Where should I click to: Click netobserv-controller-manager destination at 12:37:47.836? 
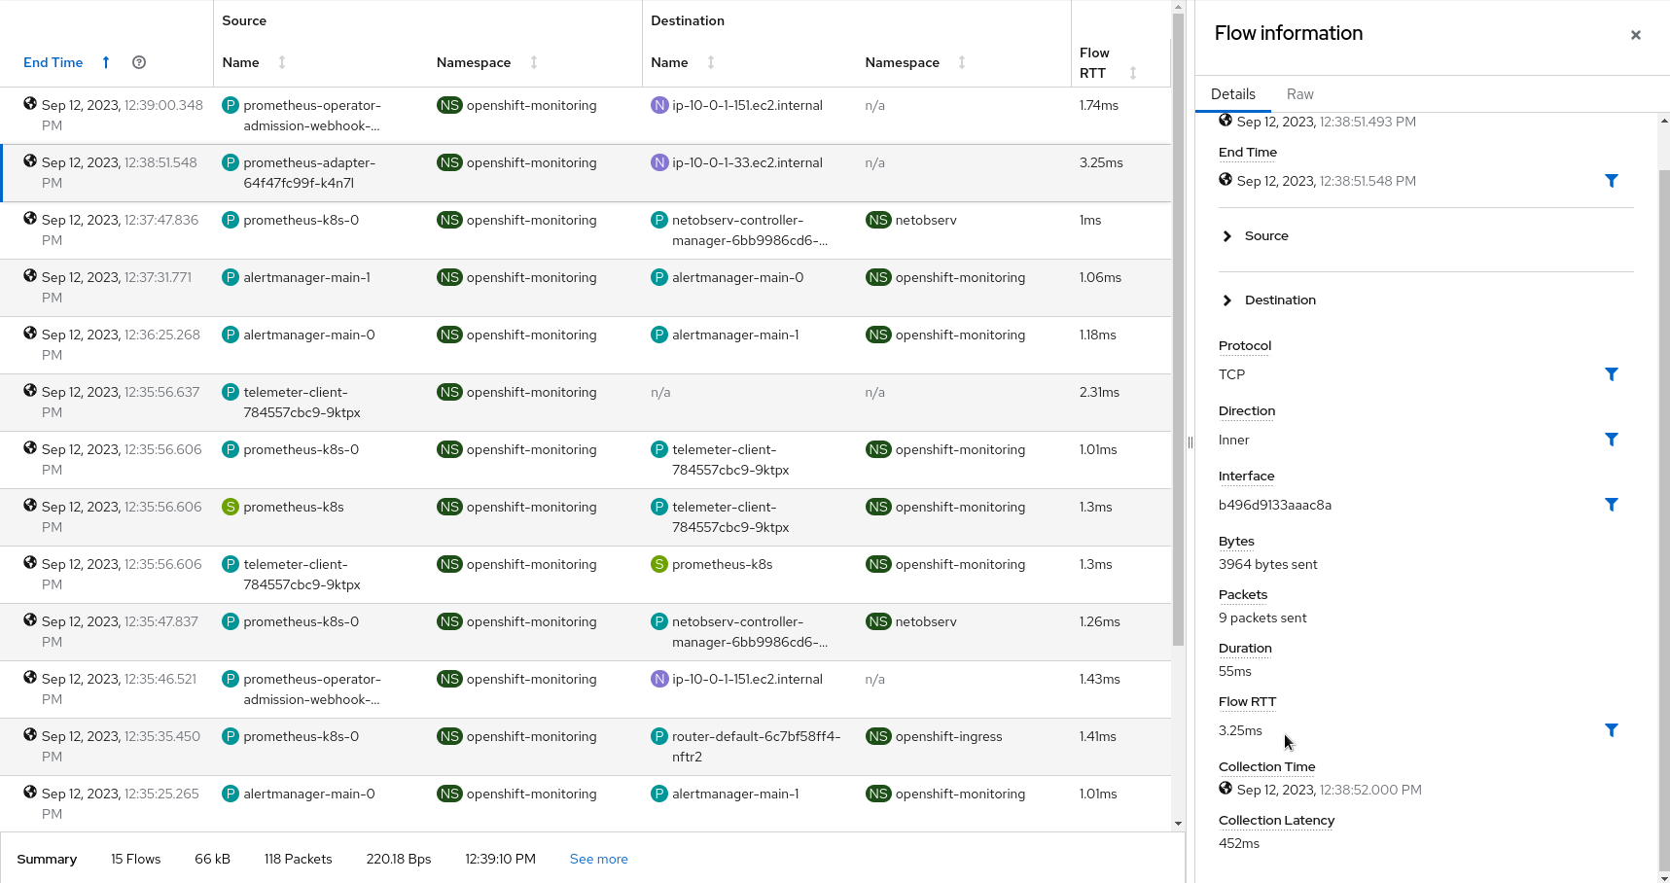click(749, 230)
